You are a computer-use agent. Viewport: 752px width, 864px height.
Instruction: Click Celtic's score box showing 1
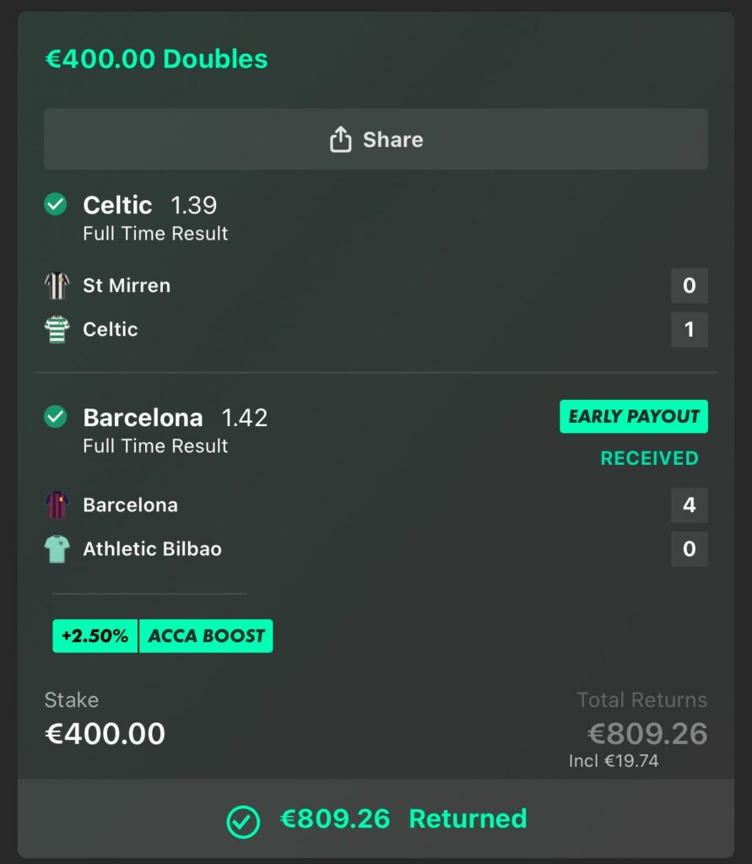(689, 329)
